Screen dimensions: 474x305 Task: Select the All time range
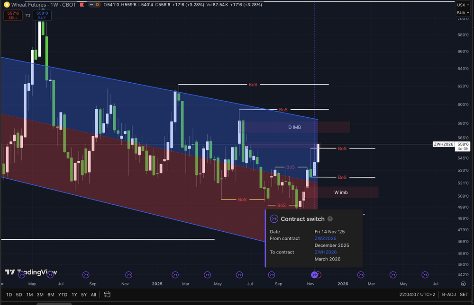tap(93, 295)
